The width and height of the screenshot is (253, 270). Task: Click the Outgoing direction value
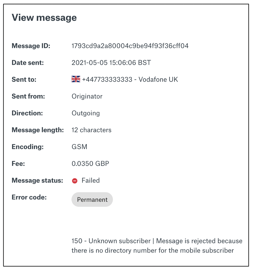tap(86, 113)
